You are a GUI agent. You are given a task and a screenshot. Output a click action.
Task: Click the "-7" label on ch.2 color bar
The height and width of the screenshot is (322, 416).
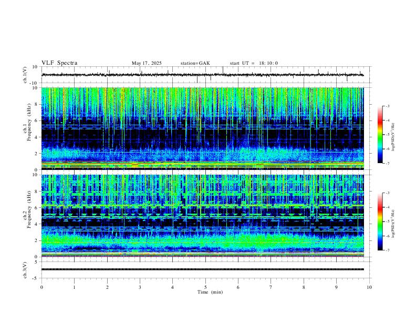coord(388,250)
